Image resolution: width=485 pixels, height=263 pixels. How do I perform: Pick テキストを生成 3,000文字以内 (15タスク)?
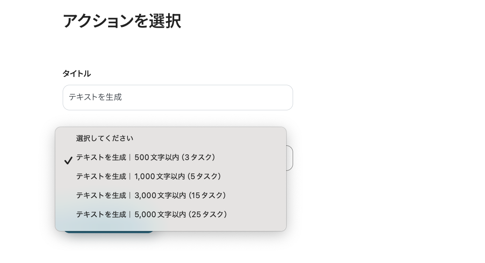(151, 196)
